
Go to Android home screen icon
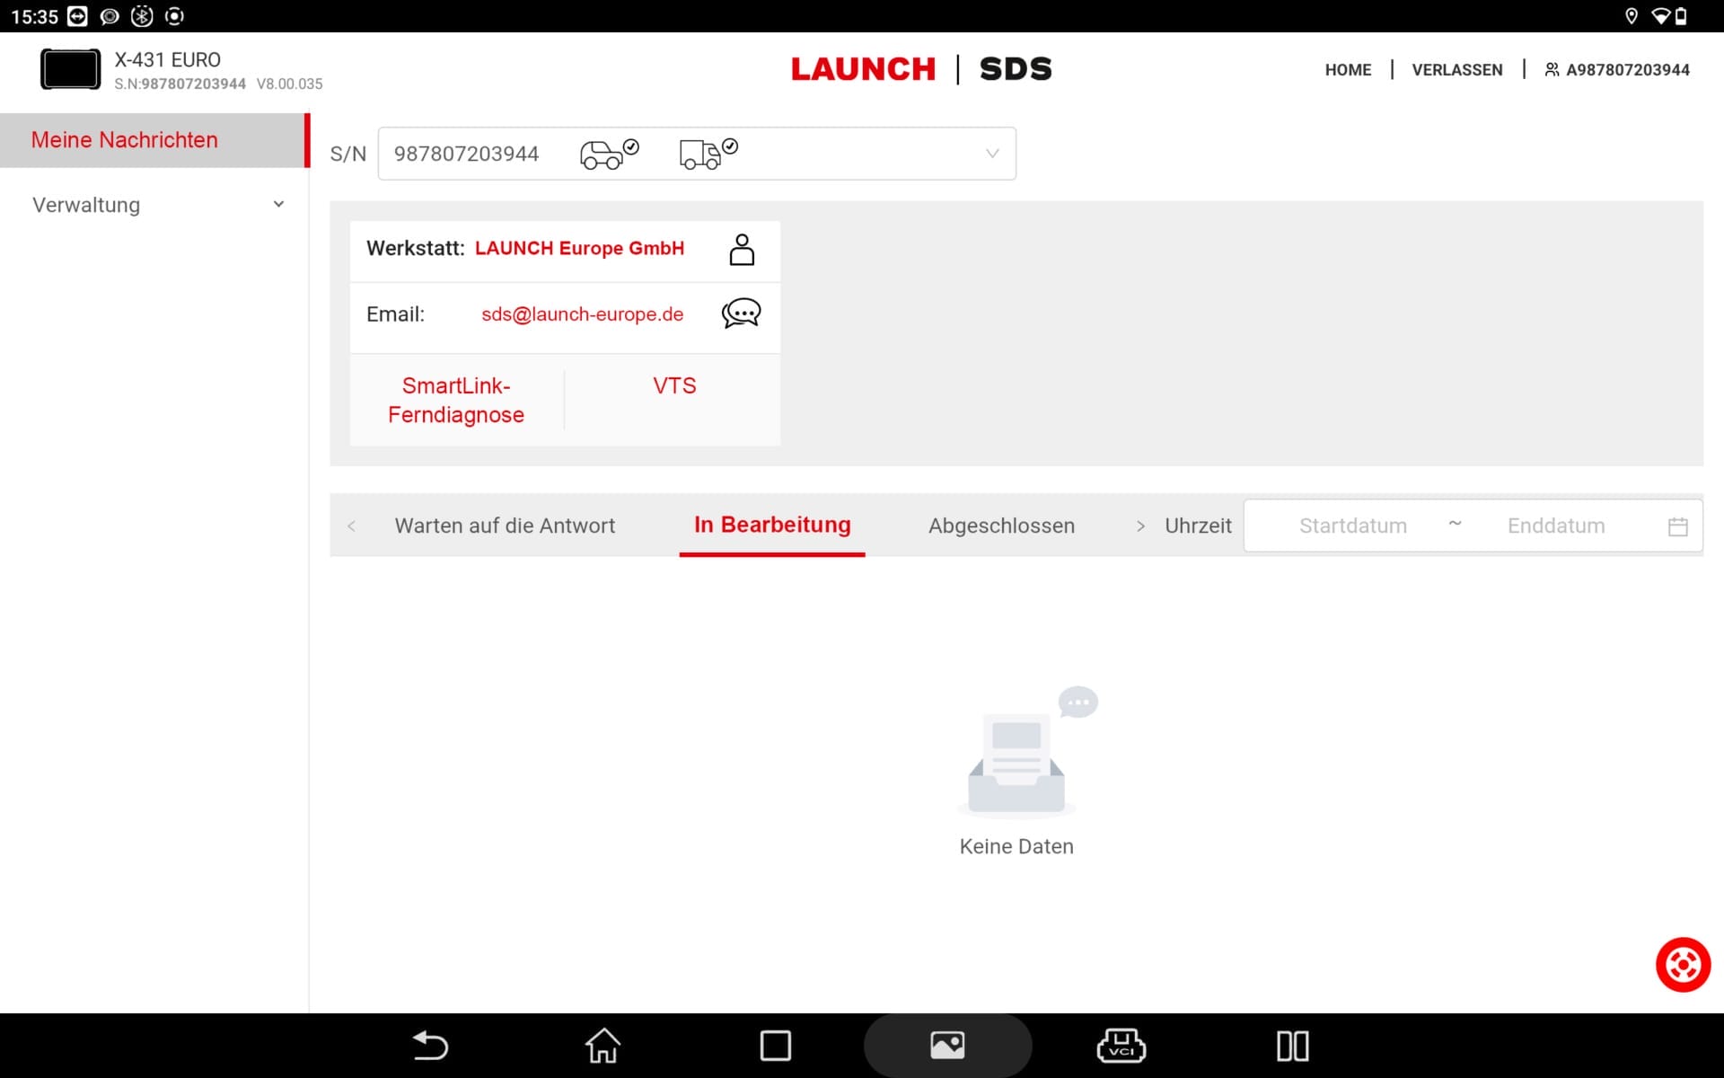(x=603, y=1046)
